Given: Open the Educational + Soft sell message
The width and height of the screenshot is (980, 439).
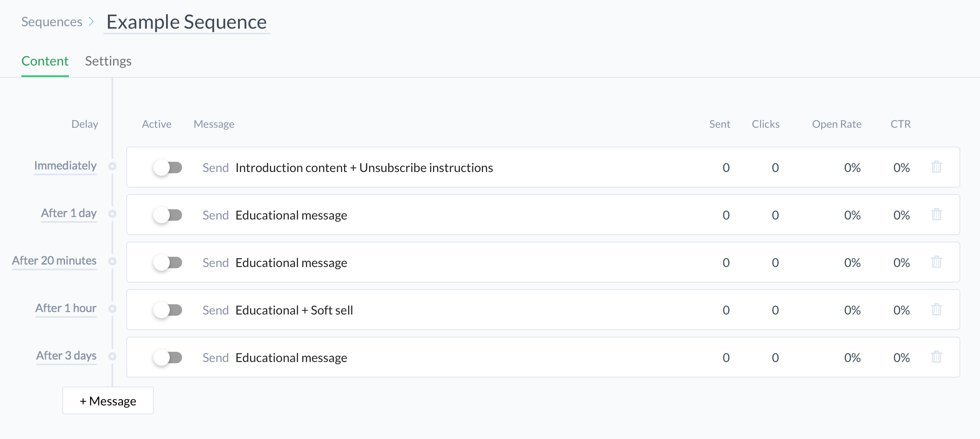Looking at the screenshot, I should click(294, 310).
